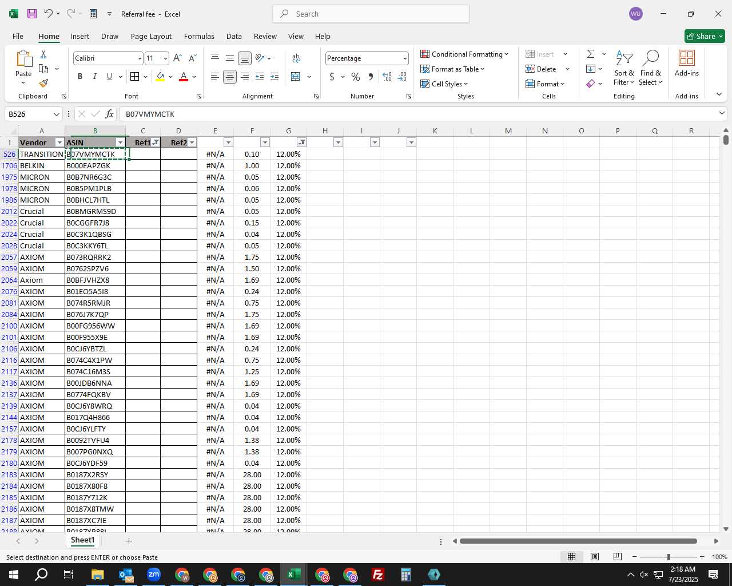This screenshot has width=732, height=586.
Task: Click the Decrease Indent icon
Action: tap(260, 77)
